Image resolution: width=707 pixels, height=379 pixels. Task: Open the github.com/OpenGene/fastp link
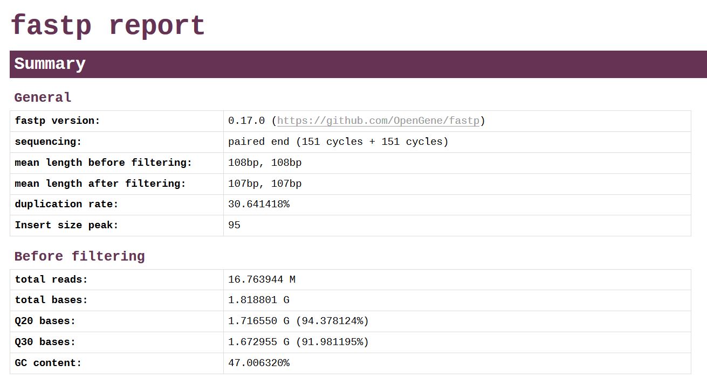pos(378,121)
